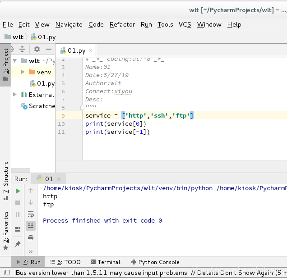Open project panel settings gear

(x=37, y=49)
